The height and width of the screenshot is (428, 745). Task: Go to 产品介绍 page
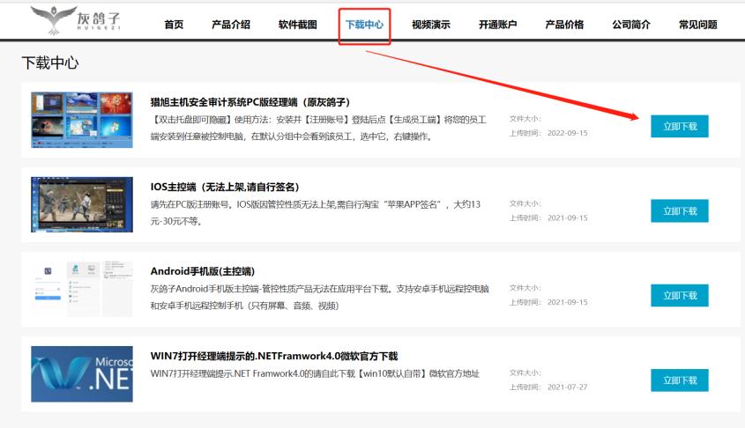[x=231, y=25]
